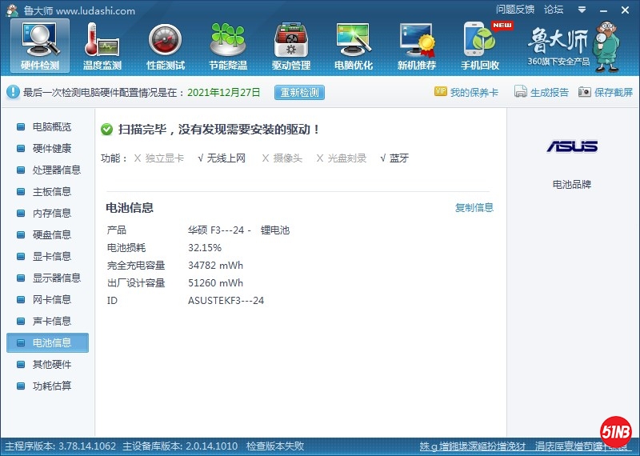Switch to 处理器信息 in the sidebar

pos(56,170)
